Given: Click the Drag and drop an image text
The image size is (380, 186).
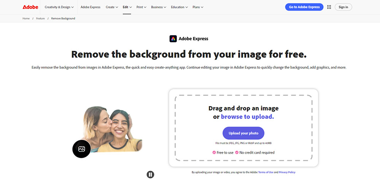Looking at the screenshot, I should tap(244, 108).
